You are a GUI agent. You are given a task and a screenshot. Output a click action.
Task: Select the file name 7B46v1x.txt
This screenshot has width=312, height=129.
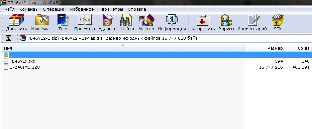pos(22,61)
